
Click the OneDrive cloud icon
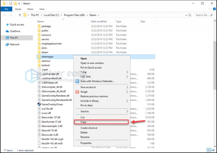[7, 31]
